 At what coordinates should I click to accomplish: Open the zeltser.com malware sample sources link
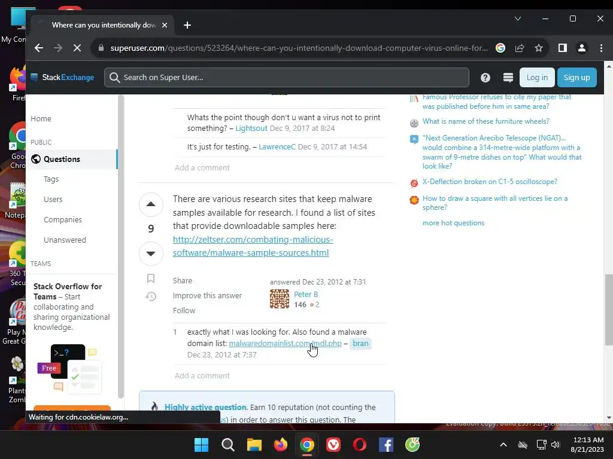(x=253, y=246)
